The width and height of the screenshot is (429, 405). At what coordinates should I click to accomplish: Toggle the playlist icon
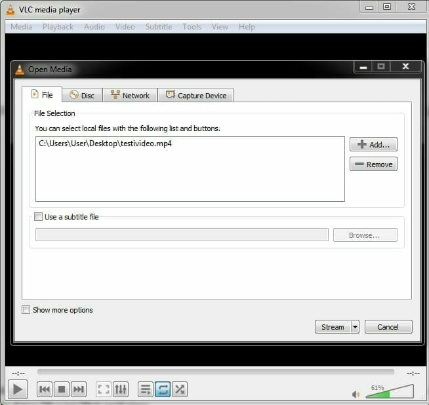[146, 389]
